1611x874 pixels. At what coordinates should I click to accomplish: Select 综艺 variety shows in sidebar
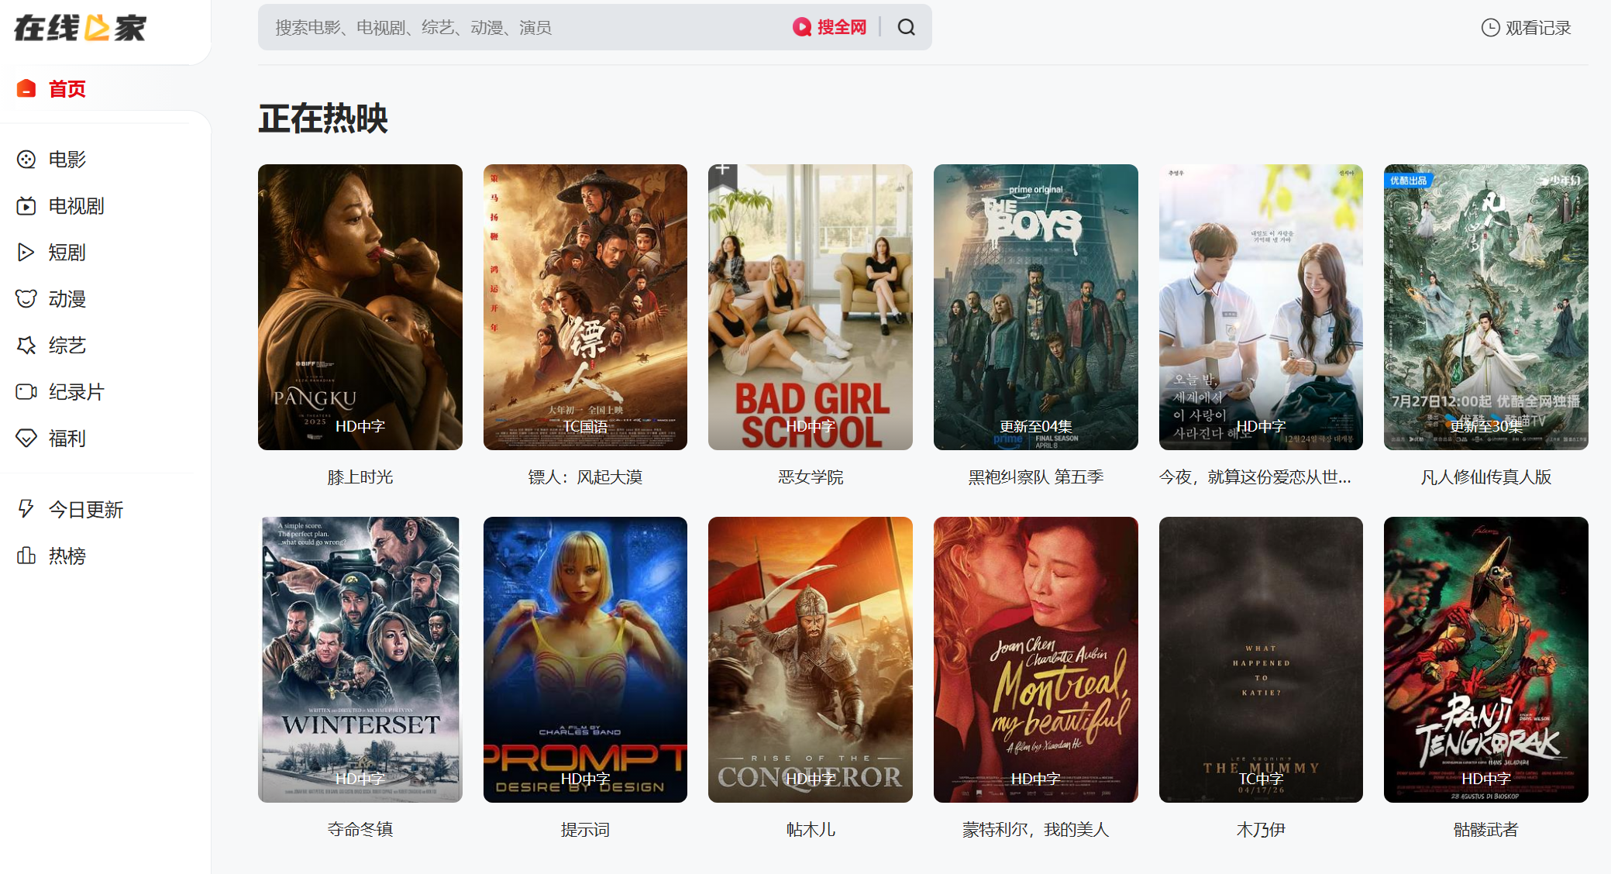click(67, 346)
